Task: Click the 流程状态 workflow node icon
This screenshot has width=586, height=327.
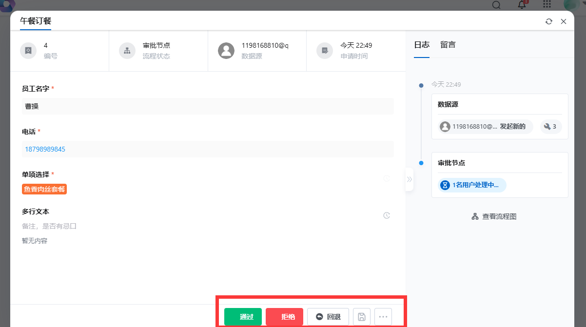Action: point(127,50)
